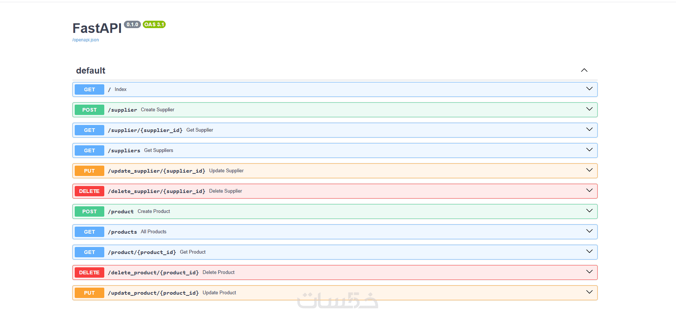The height and width of the screenshot is (315, 676).
Task: Click the /update_supplier/{supplier_id} path
Action: [x=156, y=171]
